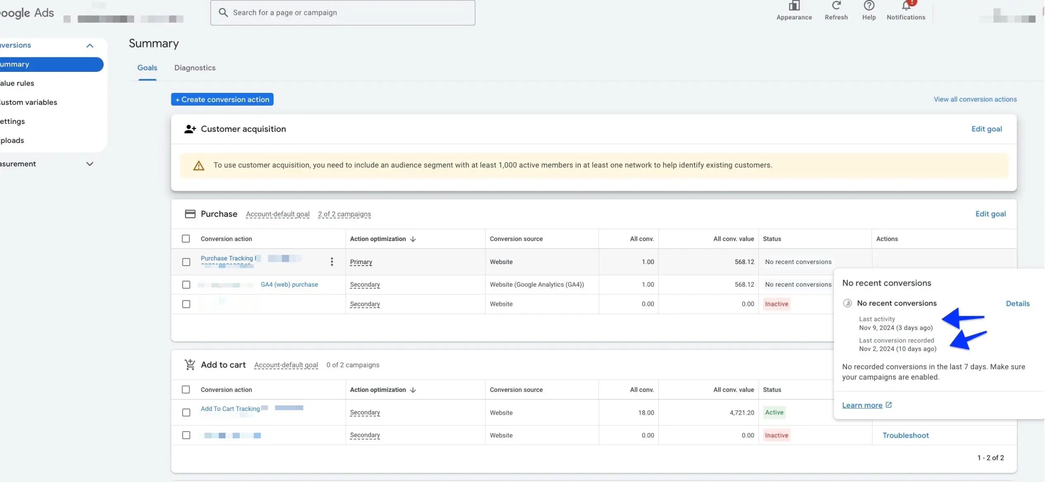Open the GA4 (web) purchase link
Viewport: 1057px width, 482px height.
[289, 285]
